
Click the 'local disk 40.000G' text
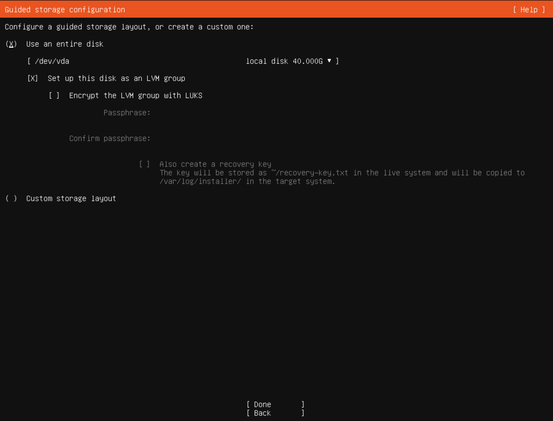tap(284, 61)
